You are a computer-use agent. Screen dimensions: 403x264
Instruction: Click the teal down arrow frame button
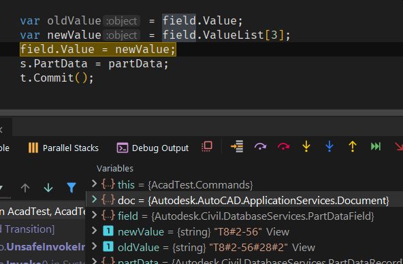point(48,188)
